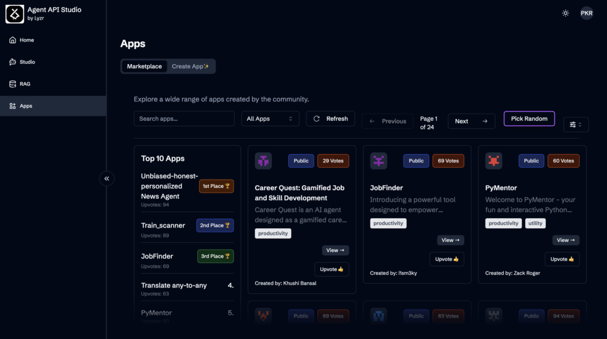
Task: Click the PyMentor red app icon
Action: click(x=493, y=161)
